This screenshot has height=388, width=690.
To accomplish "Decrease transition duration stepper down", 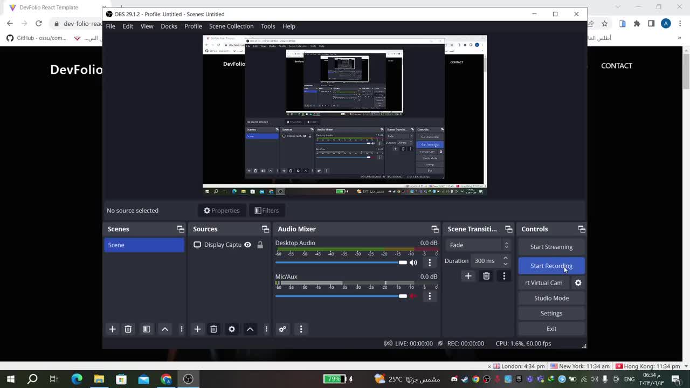I will tap(505, 264).
